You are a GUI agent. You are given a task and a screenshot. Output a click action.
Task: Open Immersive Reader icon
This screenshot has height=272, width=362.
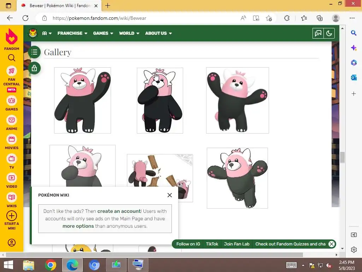[x=256, y=18]
